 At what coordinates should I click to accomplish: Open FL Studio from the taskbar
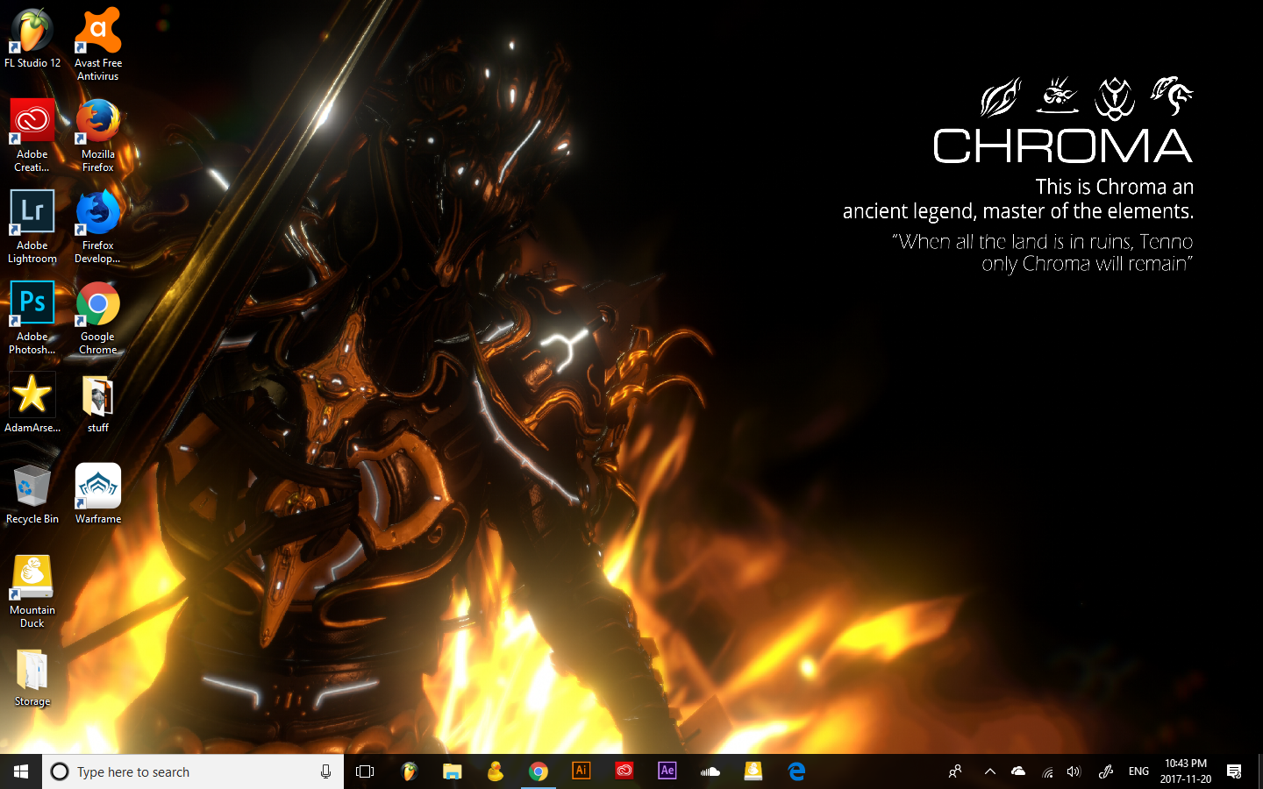click(409, 771)
